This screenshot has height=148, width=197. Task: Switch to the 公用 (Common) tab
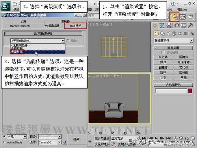tap(23, 21)
